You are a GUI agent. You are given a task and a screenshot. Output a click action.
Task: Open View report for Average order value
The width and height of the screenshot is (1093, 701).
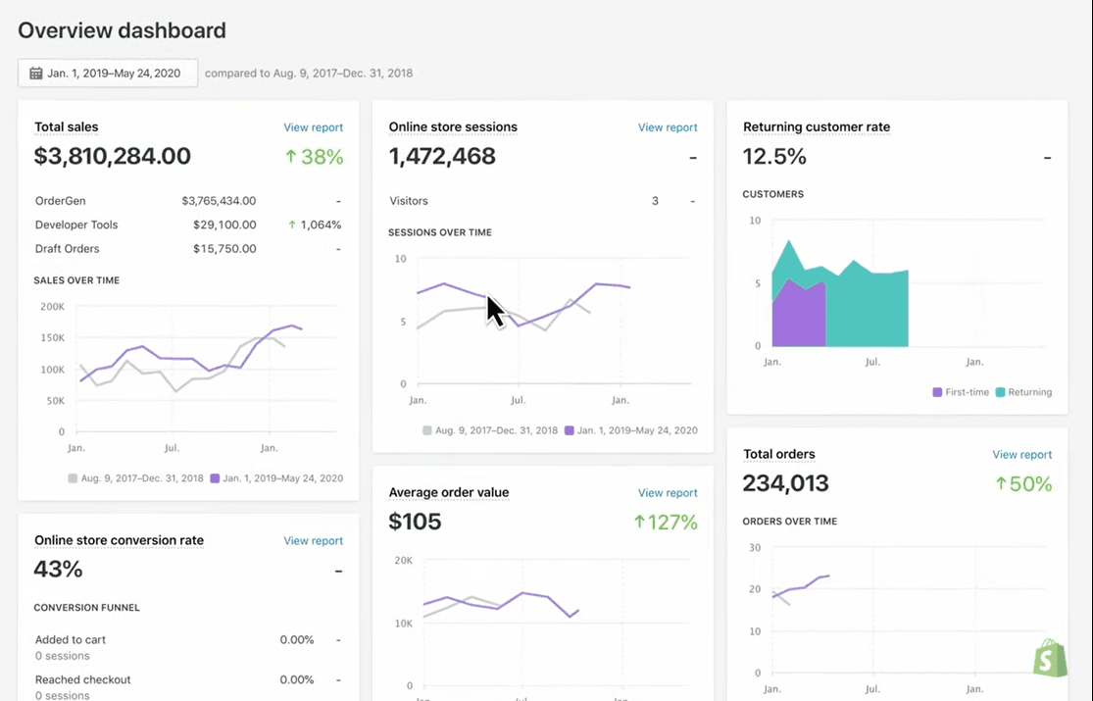(x=668, y=493)
